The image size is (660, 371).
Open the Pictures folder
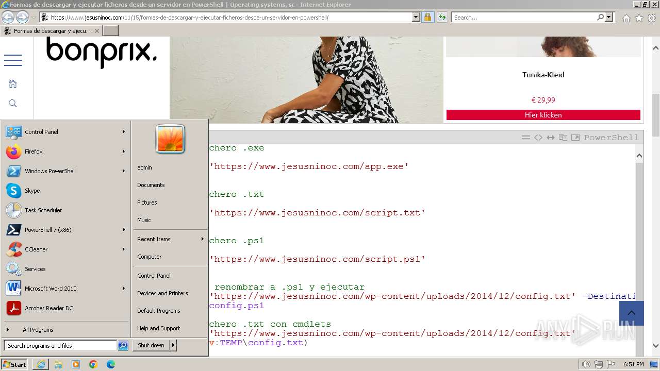click(147, 203)
